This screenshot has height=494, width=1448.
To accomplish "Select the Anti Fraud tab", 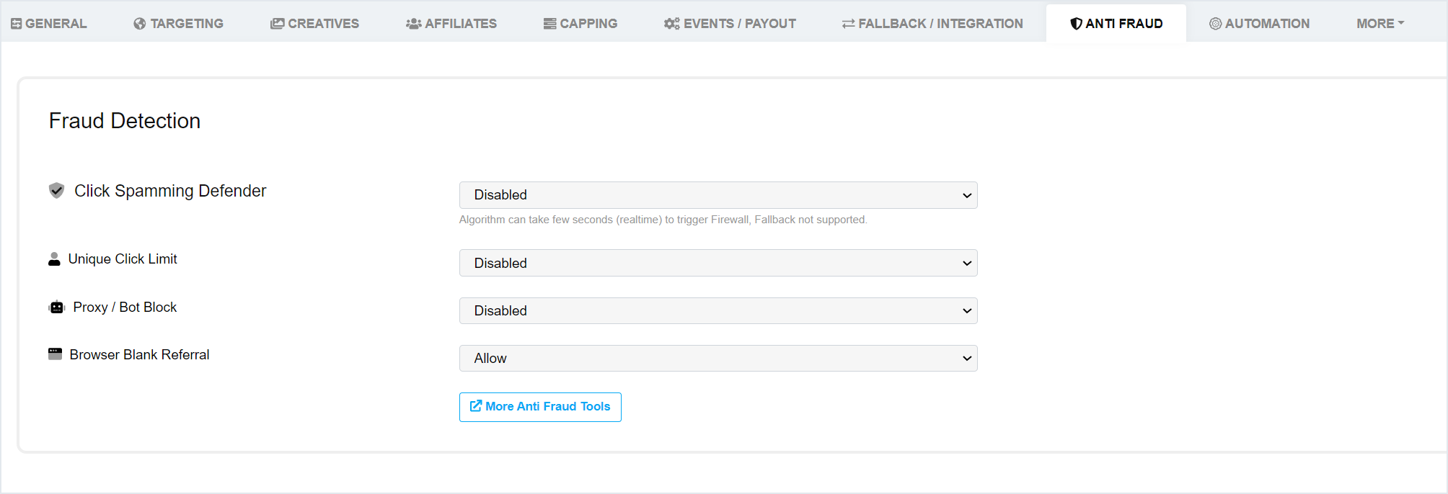I will tap(1116, 24).
